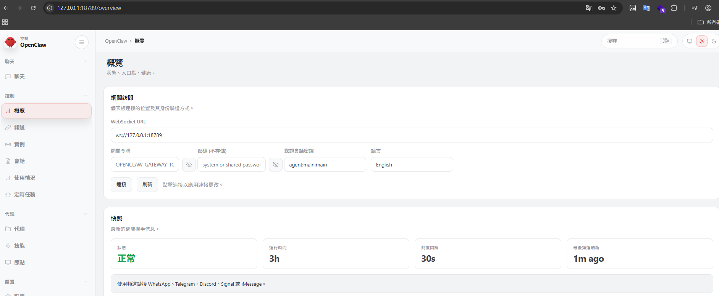719x296 pixels.
Task: Enable dark theme with the moon toggle
Action: tap(714, 41)
